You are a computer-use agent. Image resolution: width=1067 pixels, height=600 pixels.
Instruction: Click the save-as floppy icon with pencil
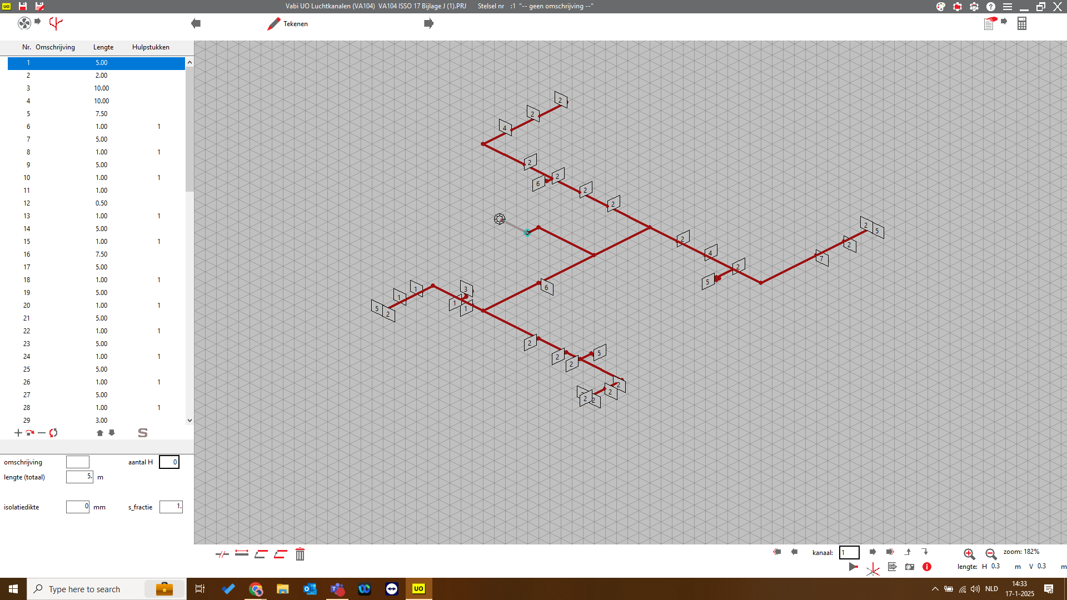point(39,6)
